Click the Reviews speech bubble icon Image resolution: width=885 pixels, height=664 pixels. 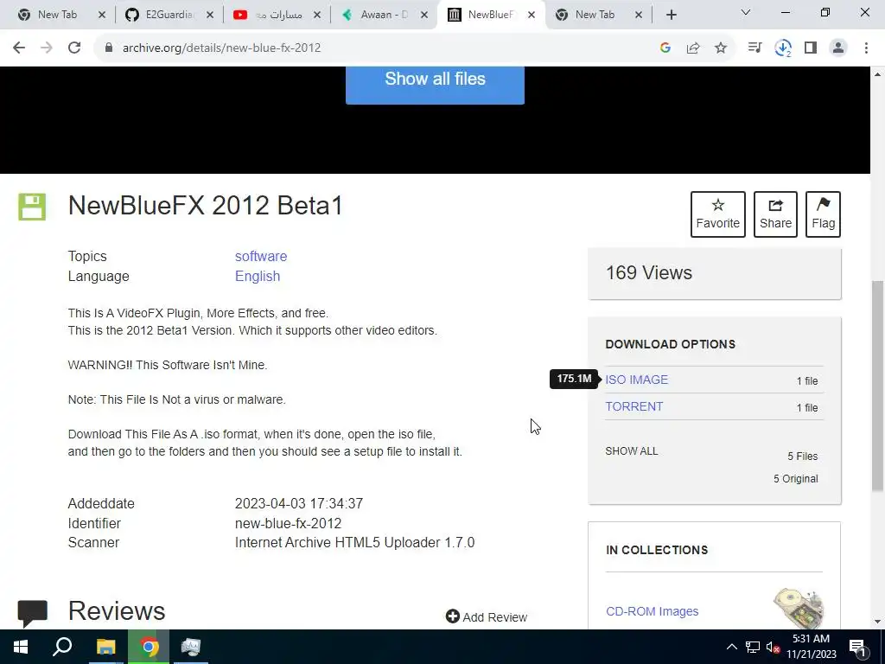point(32,613)
